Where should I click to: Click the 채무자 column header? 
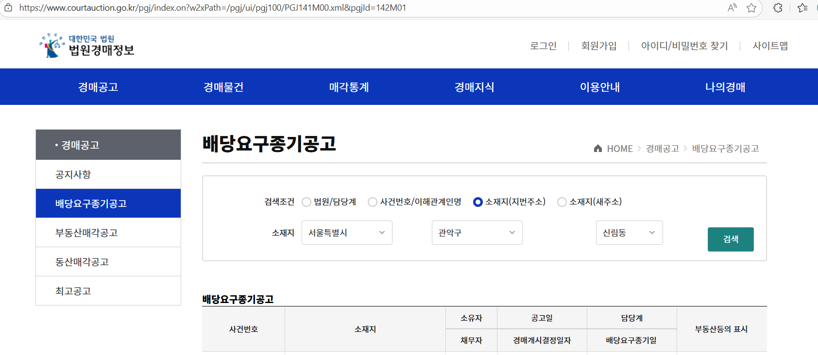tap(471, 340)
